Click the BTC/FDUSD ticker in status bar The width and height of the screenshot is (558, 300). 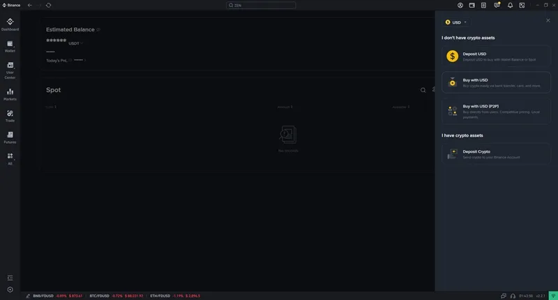coord(116,296)
